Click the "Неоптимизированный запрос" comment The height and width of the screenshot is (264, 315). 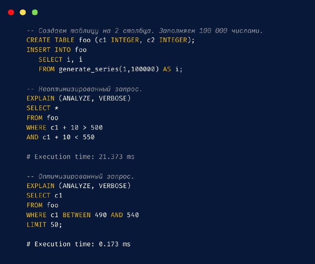(x=84, y=89)
